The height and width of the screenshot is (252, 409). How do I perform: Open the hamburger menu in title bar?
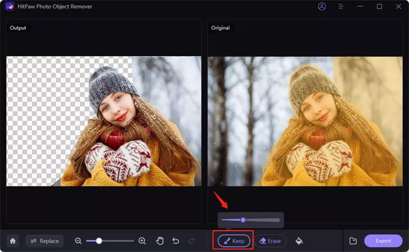(x=341, y=7)
